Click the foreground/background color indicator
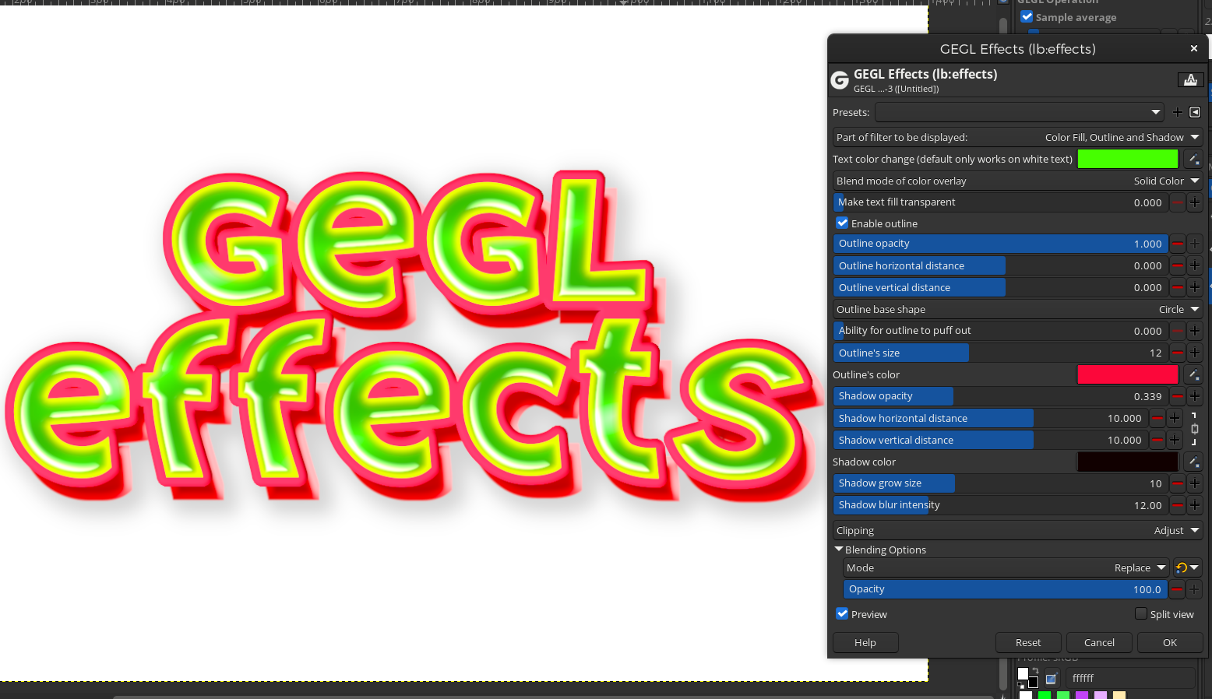 coord(1027,678)
